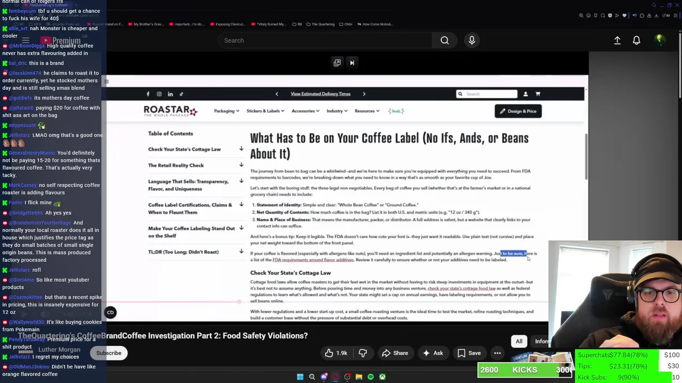Image resolution: width=682 pixels, height=383 pixels.
Task: Open the Chibi bookmarks folder
Action: click(x=346, y=24)
